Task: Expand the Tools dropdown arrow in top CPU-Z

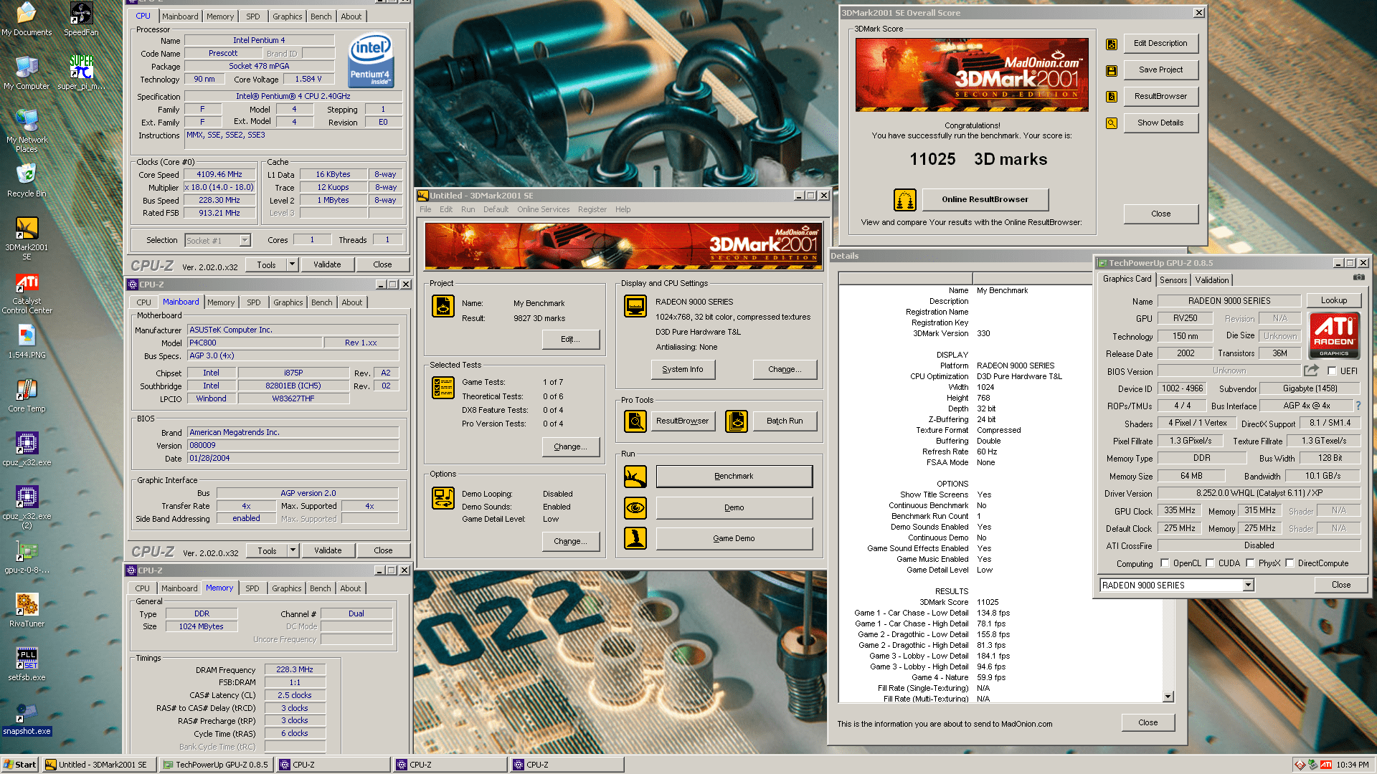Action: 292,265
